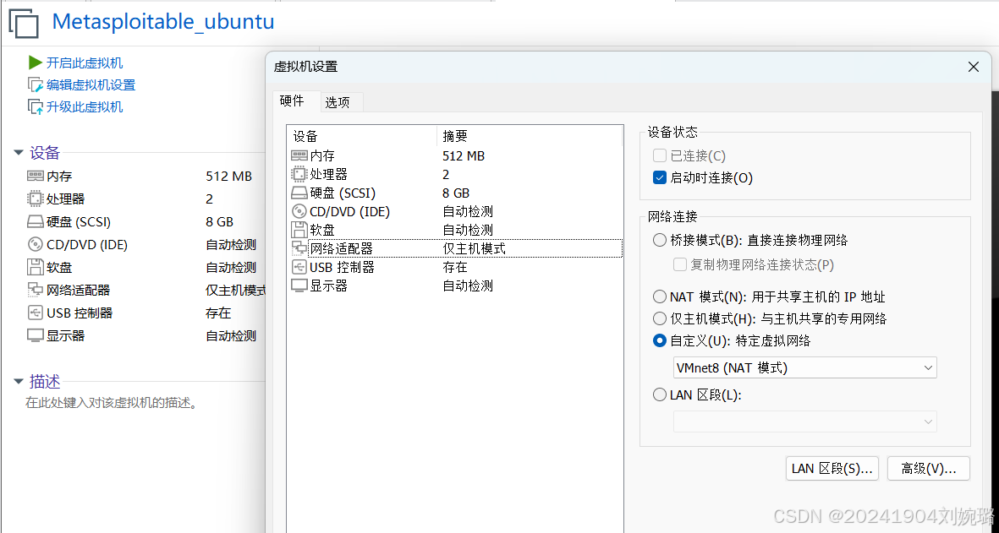Click processor icon in settings dialog hardware list
Image resolution: width=999 pixels, height=533 pixels.
(x=299, y=174)
